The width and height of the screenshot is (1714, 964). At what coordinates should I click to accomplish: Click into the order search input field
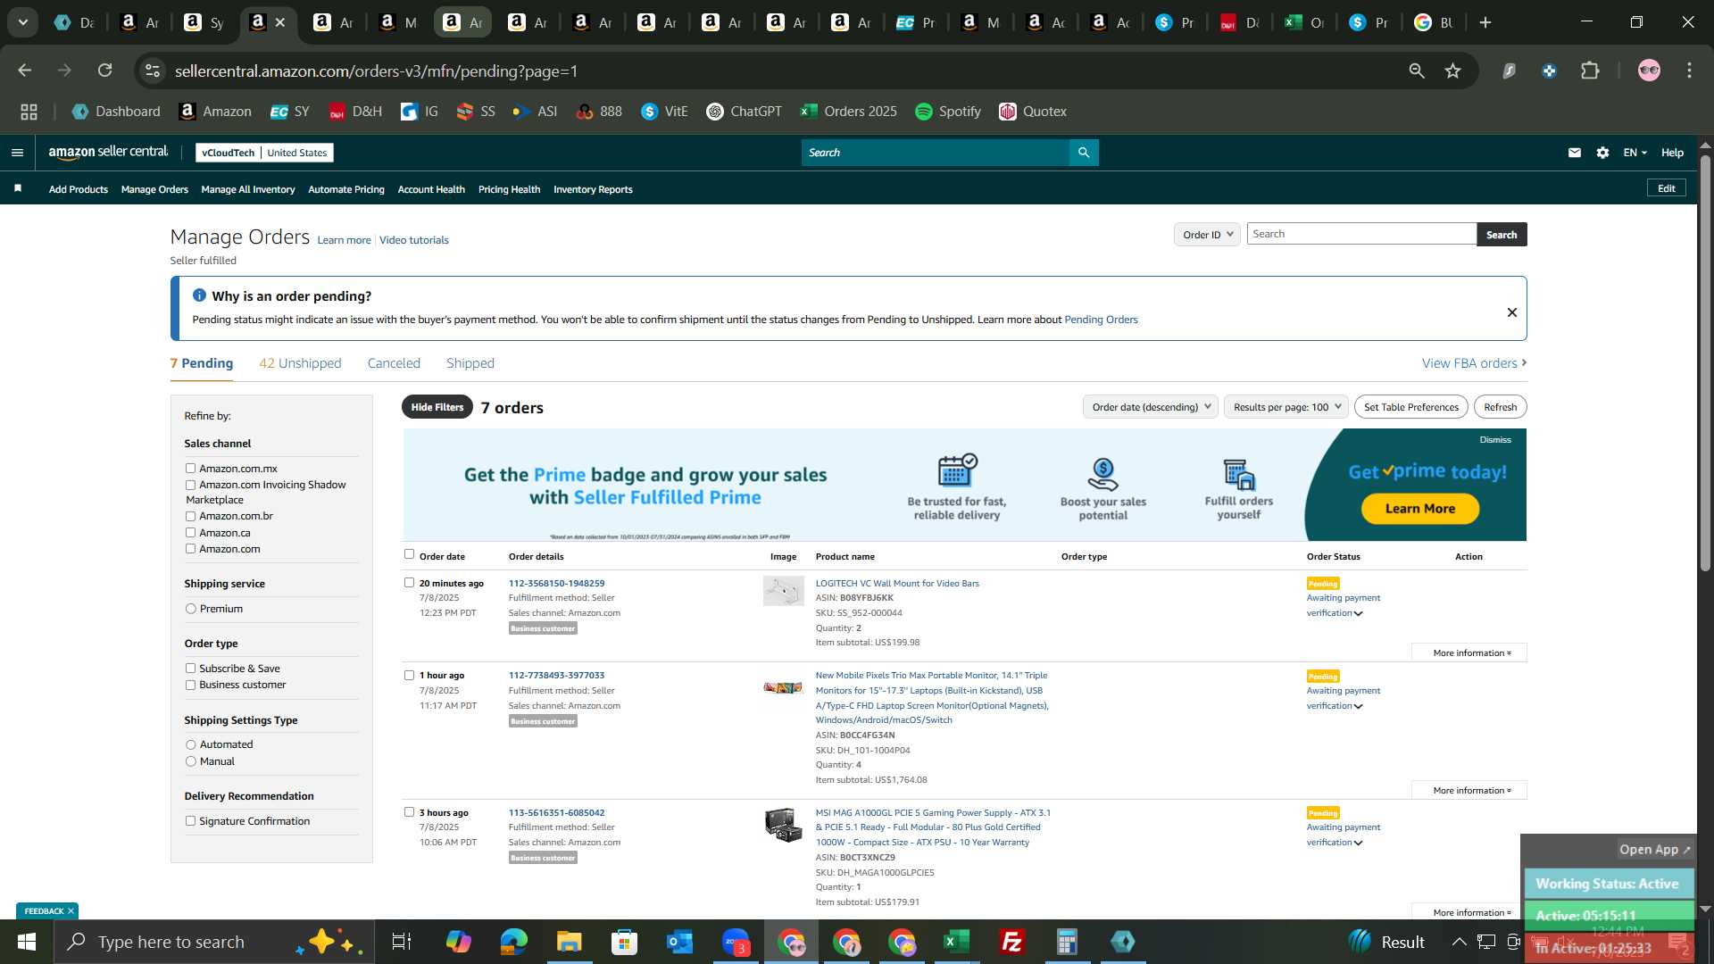(1361, 234)
